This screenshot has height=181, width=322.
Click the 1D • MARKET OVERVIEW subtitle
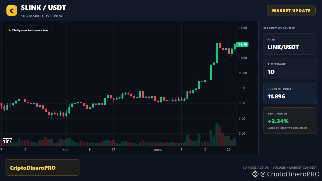click(42, 16)
